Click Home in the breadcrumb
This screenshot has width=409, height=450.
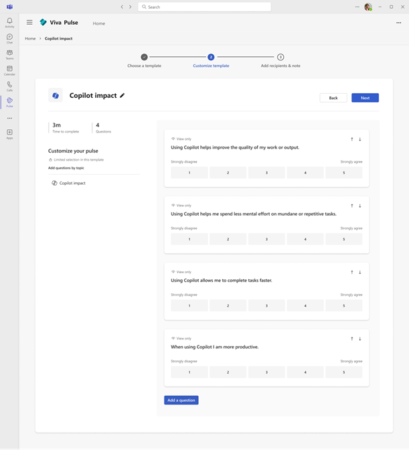tap(30, 38)
